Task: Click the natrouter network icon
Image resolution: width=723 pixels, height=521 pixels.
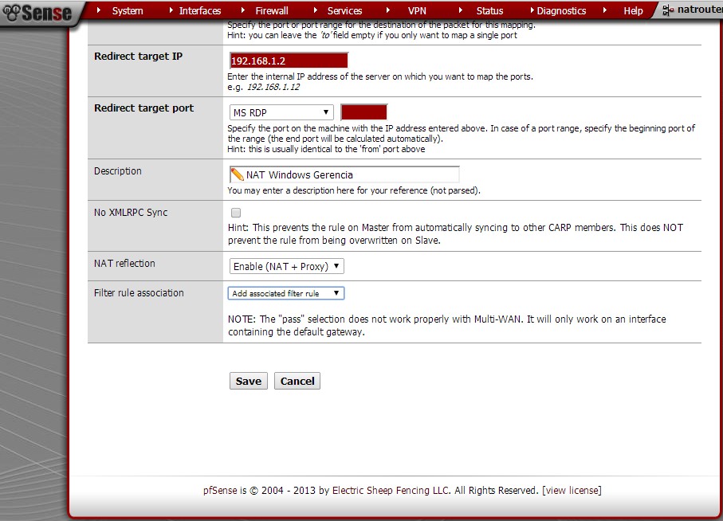Action: (668, 11)
